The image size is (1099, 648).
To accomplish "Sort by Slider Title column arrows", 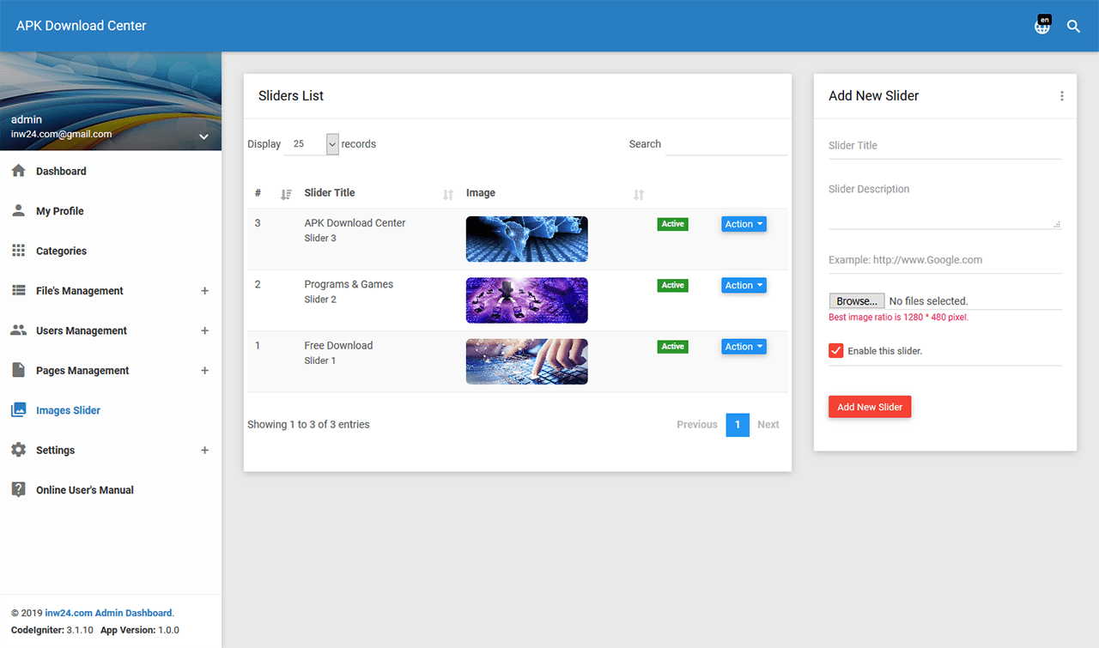I will point(447,195).
